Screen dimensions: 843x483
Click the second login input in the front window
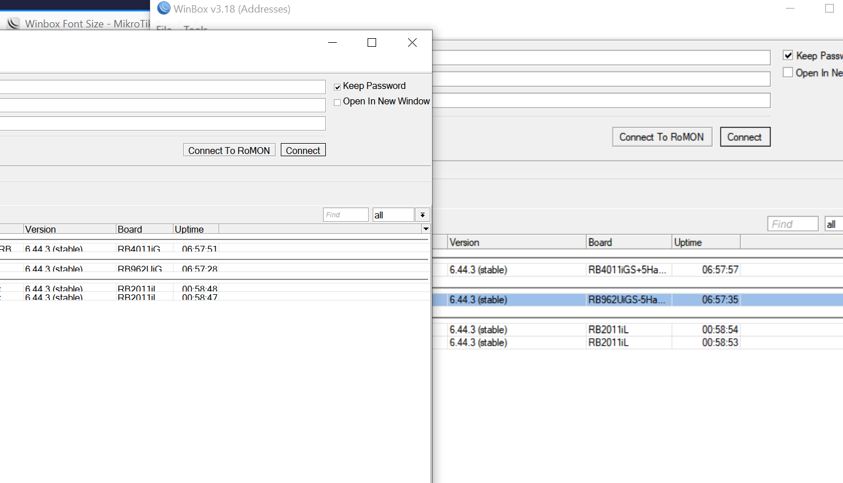163,105
